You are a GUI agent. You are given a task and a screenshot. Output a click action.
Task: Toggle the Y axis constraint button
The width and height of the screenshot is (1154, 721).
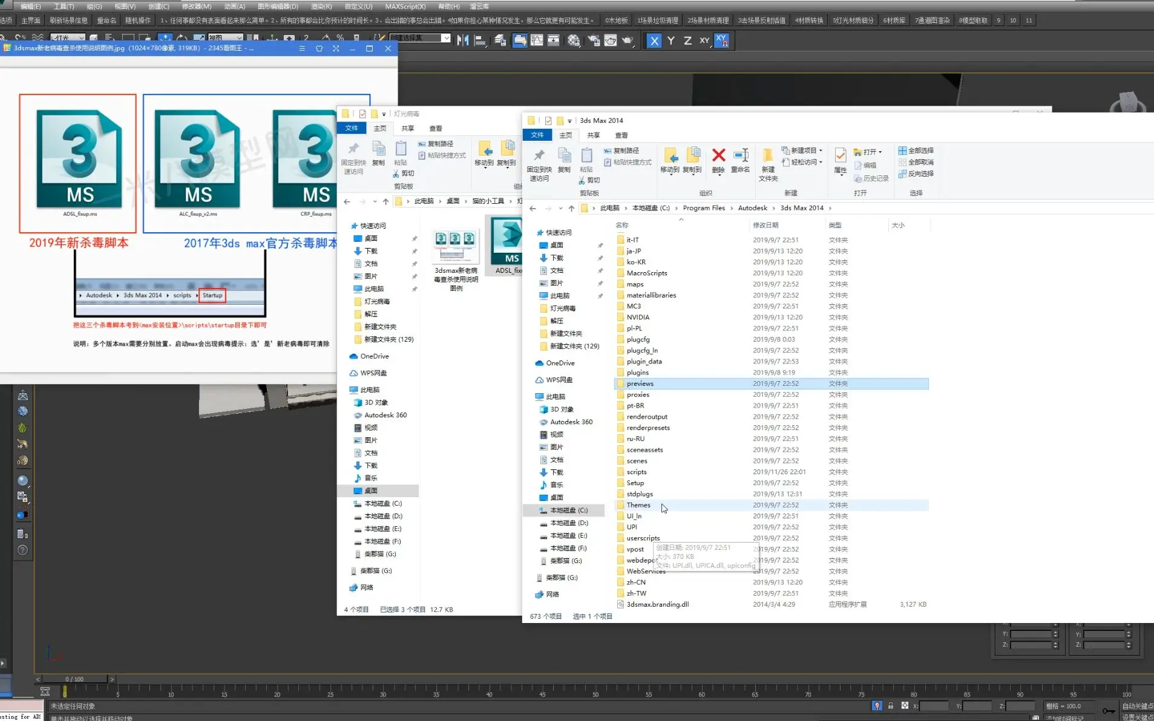(x=671, y=41)
